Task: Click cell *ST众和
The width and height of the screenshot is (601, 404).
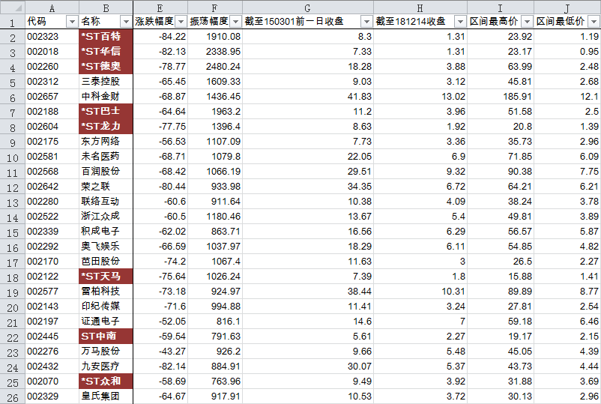Action: [106, 382]
